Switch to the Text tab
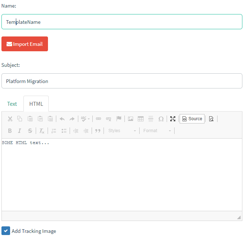 pyautogui.click(x=12, y=104)
